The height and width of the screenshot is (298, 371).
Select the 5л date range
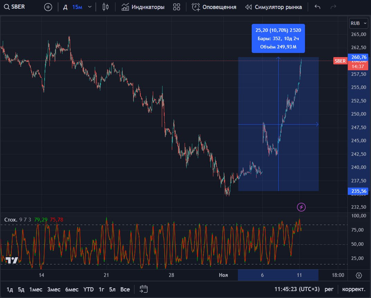pos(112,289)
